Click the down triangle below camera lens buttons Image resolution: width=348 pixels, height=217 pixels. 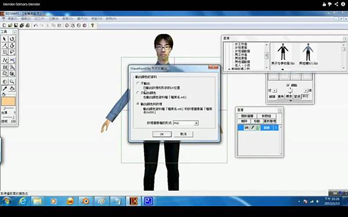[x=291, y=101]
